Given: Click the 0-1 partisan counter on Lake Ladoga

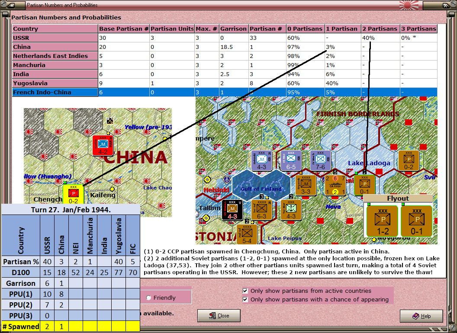Looking at the screenshot, I should tap(365, 185).
